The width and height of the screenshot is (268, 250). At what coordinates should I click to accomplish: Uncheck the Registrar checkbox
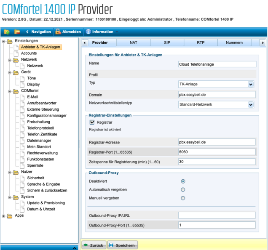click(x=92, y=122)
